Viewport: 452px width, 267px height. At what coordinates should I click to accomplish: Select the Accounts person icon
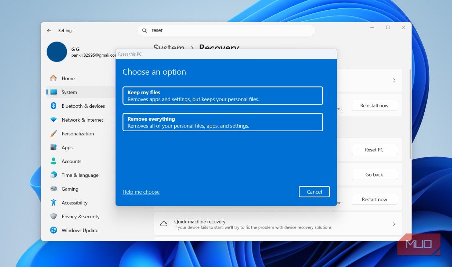pyautogui.click(x=54, y=161)
